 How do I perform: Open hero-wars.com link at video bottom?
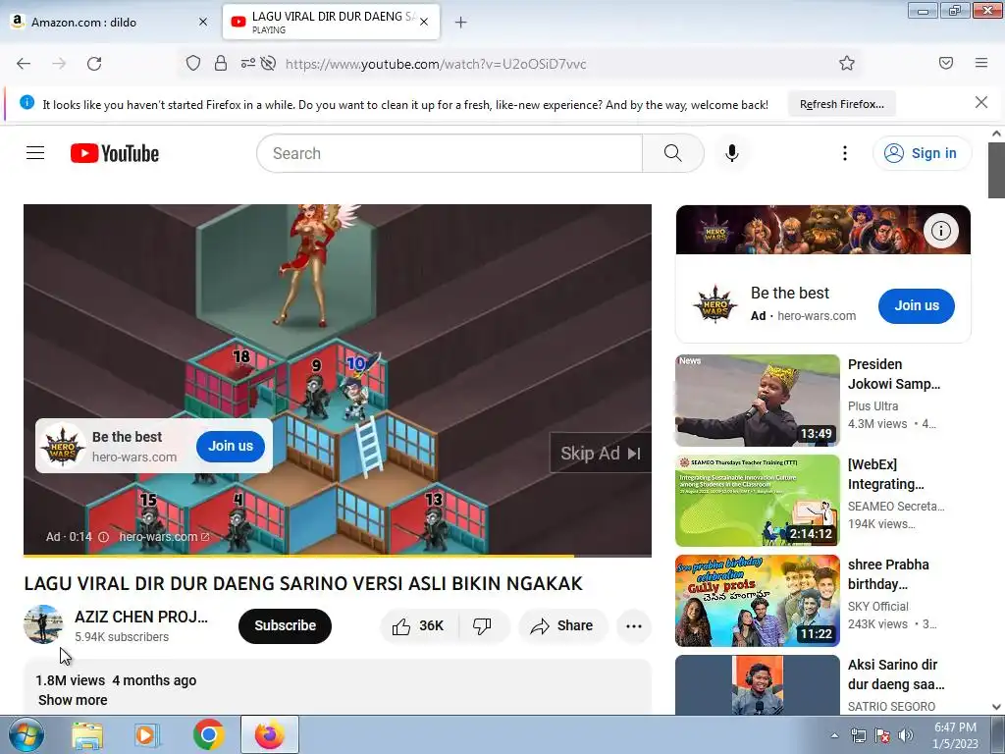pyautogui.click(x=164, y=537)
